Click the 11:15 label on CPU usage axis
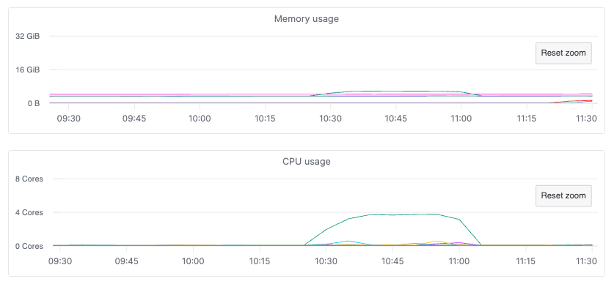The image size is (614, 284). [x=526, y=261]
